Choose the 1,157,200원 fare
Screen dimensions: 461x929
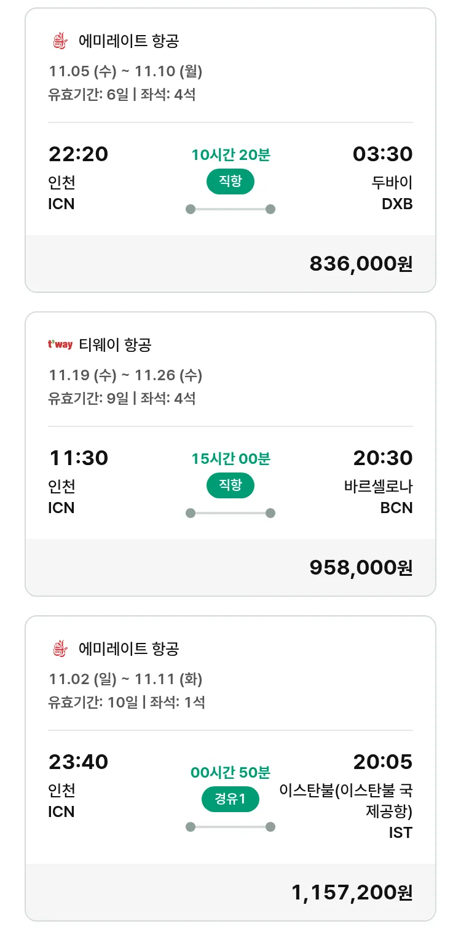point(352,893)
